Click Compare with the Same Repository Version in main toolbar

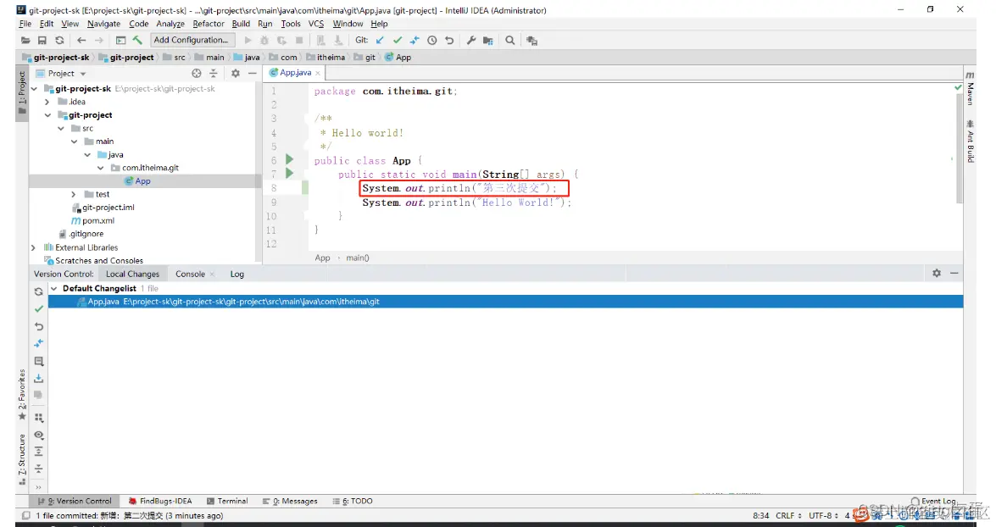[x=415, y=40]
